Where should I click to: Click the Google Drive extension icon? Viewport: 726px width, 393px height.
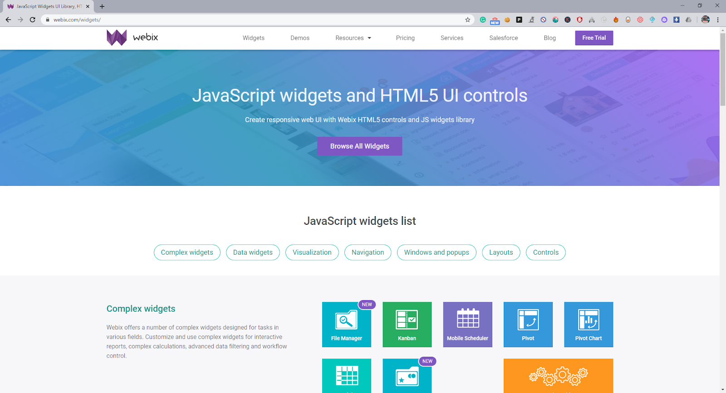688,19
